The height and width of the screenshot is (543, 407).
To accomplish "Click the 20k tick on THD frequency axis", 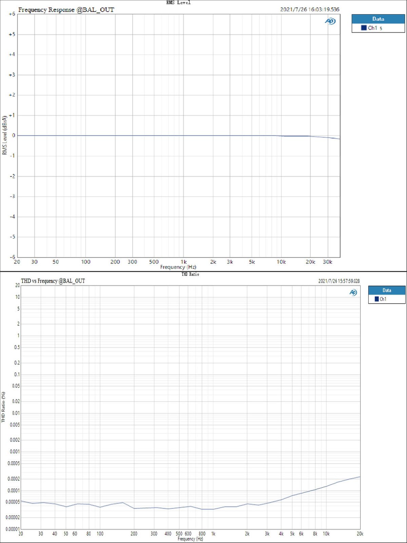I will pos(360,534).
